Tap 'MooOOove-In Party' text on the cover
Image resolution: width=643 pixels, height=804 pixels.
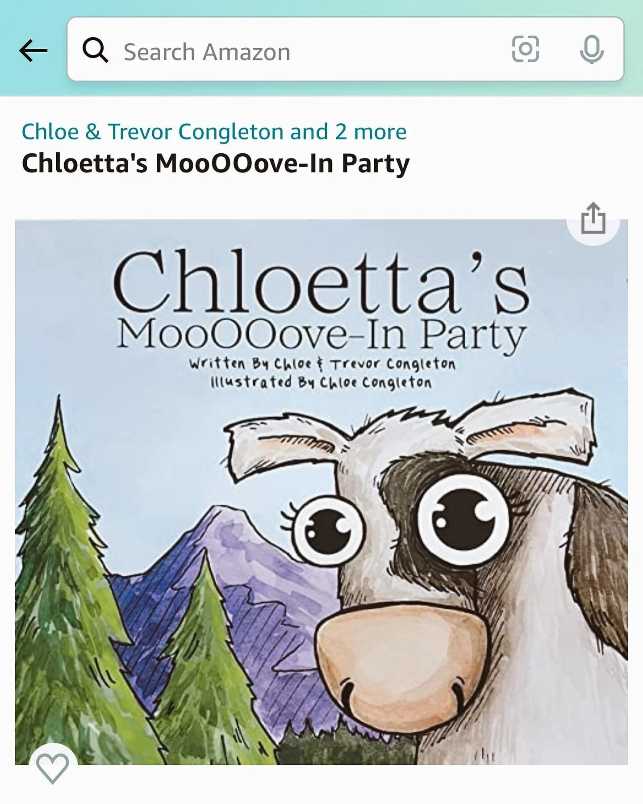(x=321, y=335)
